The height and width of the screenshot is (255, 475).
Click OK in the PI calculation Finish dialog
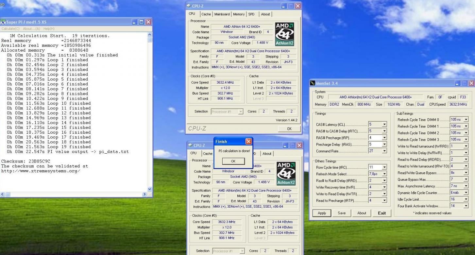click(233, 161)
